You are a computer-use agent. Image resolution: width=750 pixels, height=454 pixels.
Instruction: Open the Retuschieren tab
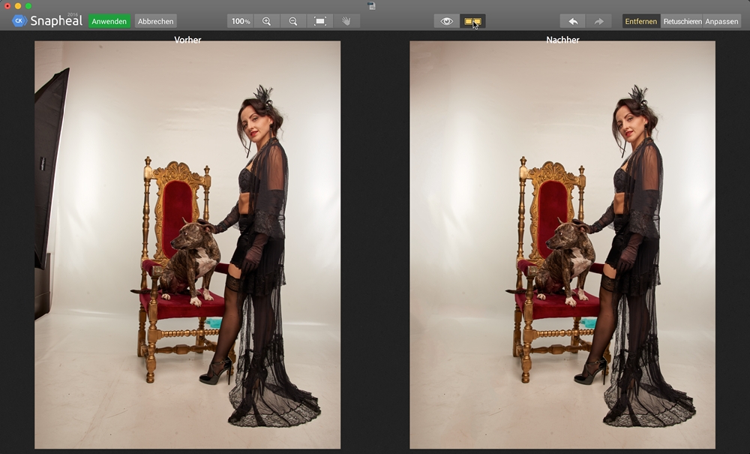click(x=682, y=21)
